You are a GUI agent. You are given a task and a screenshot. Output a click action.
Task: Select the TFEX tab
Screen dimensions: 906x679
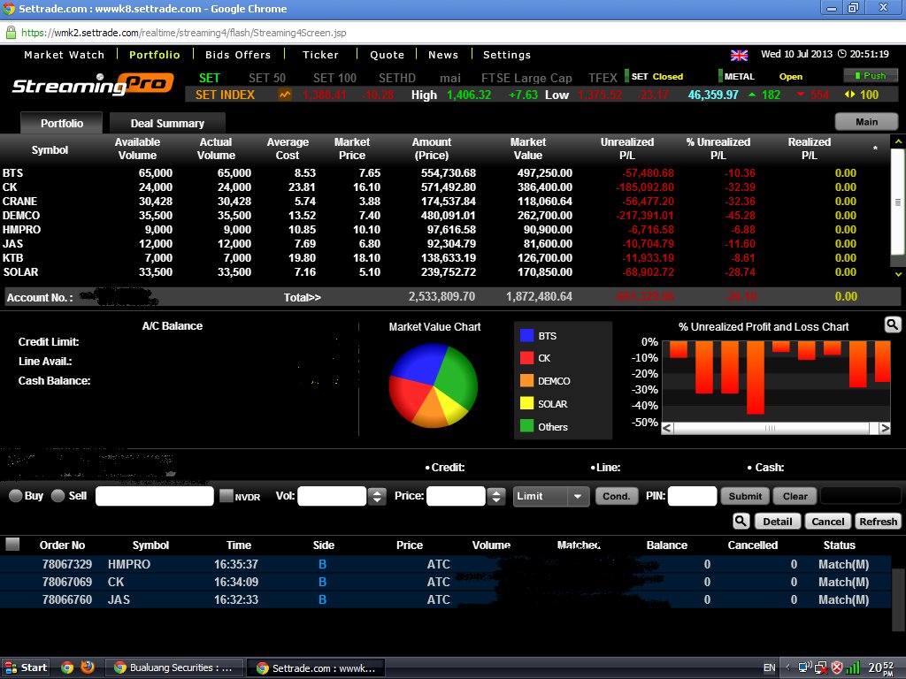coord(603,78)
